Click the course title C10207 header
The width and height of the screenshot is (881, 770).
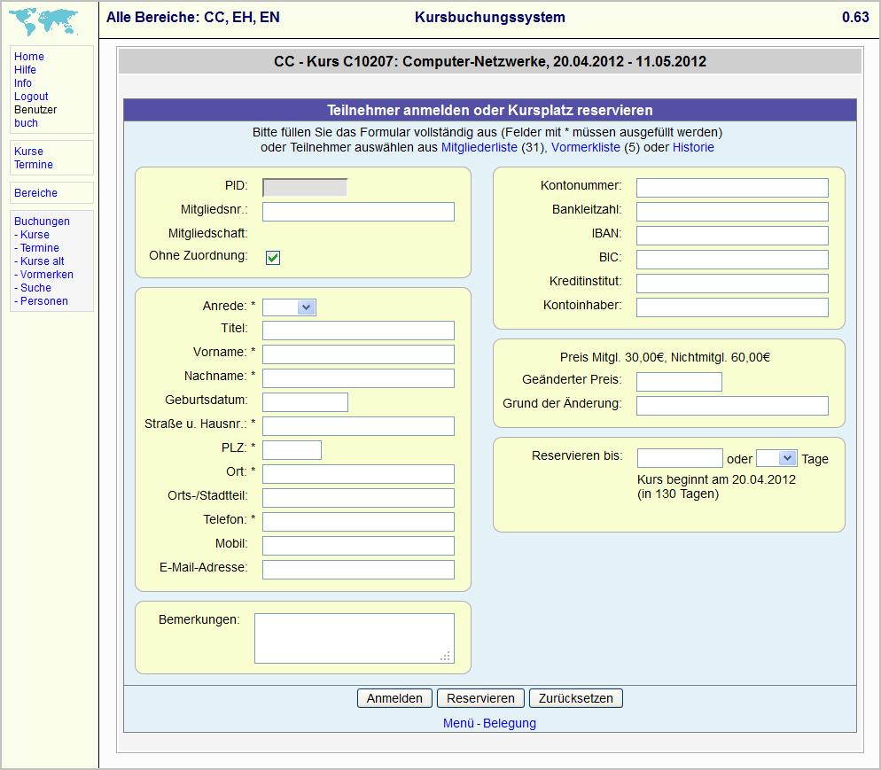tap(490, 61)
